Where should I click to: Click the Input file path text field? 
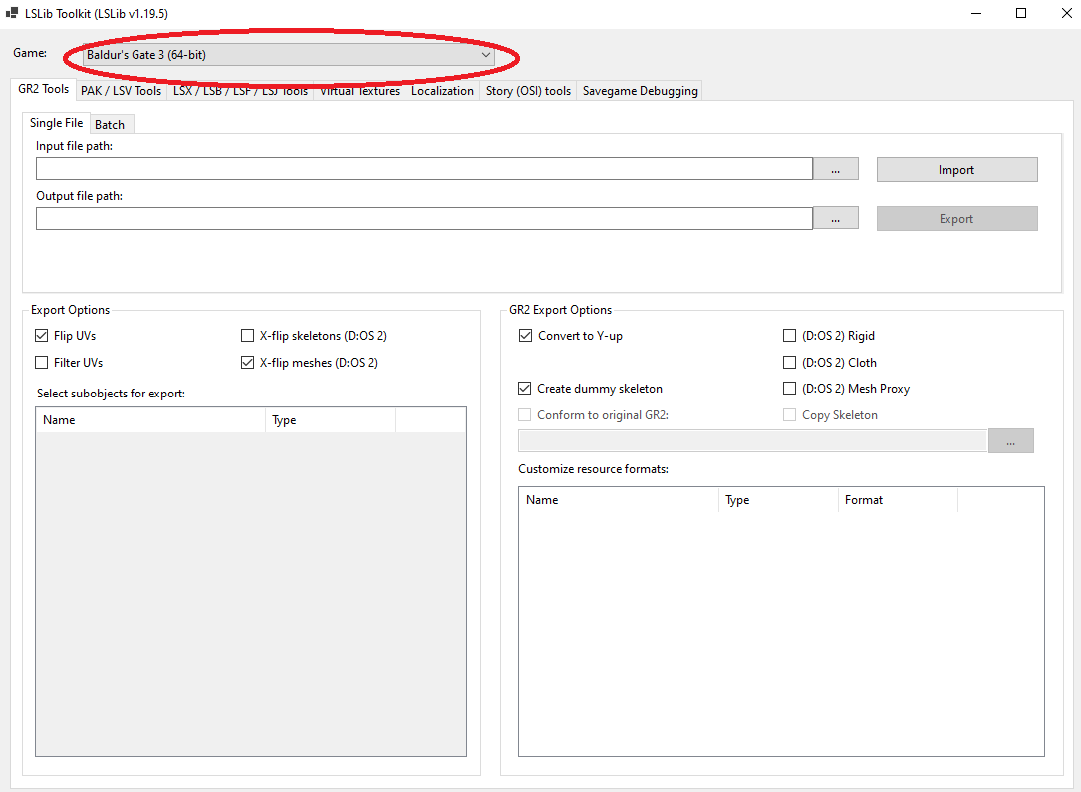click(424, 169)
